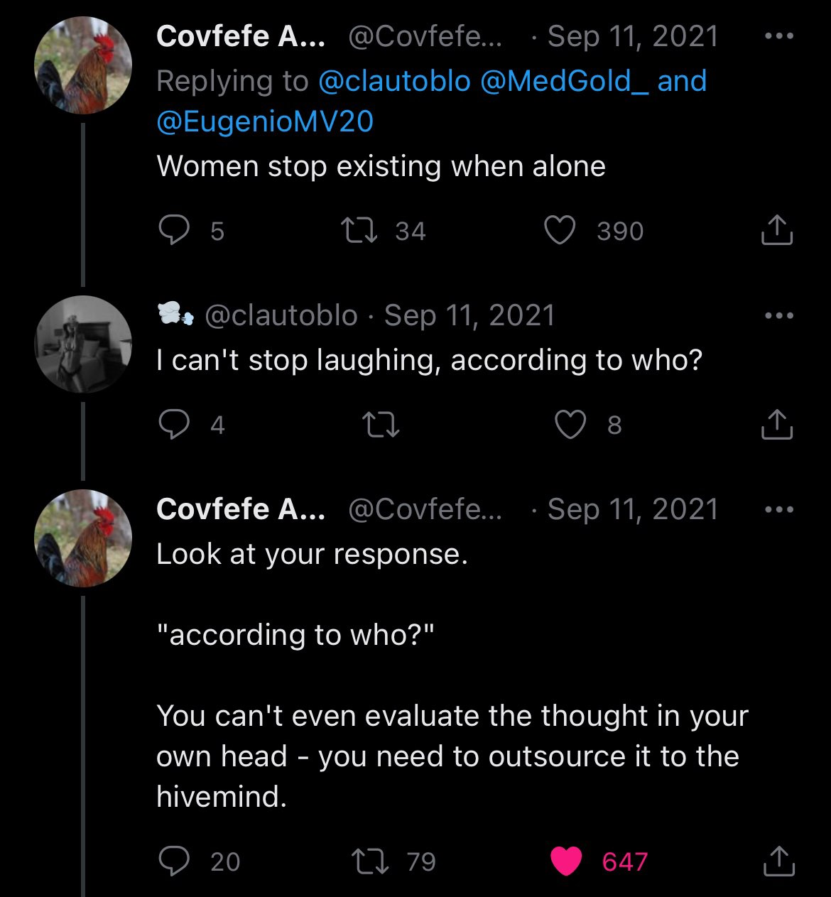Open the @clautoblo mention link in reply header
This screenshot has height=897, width=831.
394,81
